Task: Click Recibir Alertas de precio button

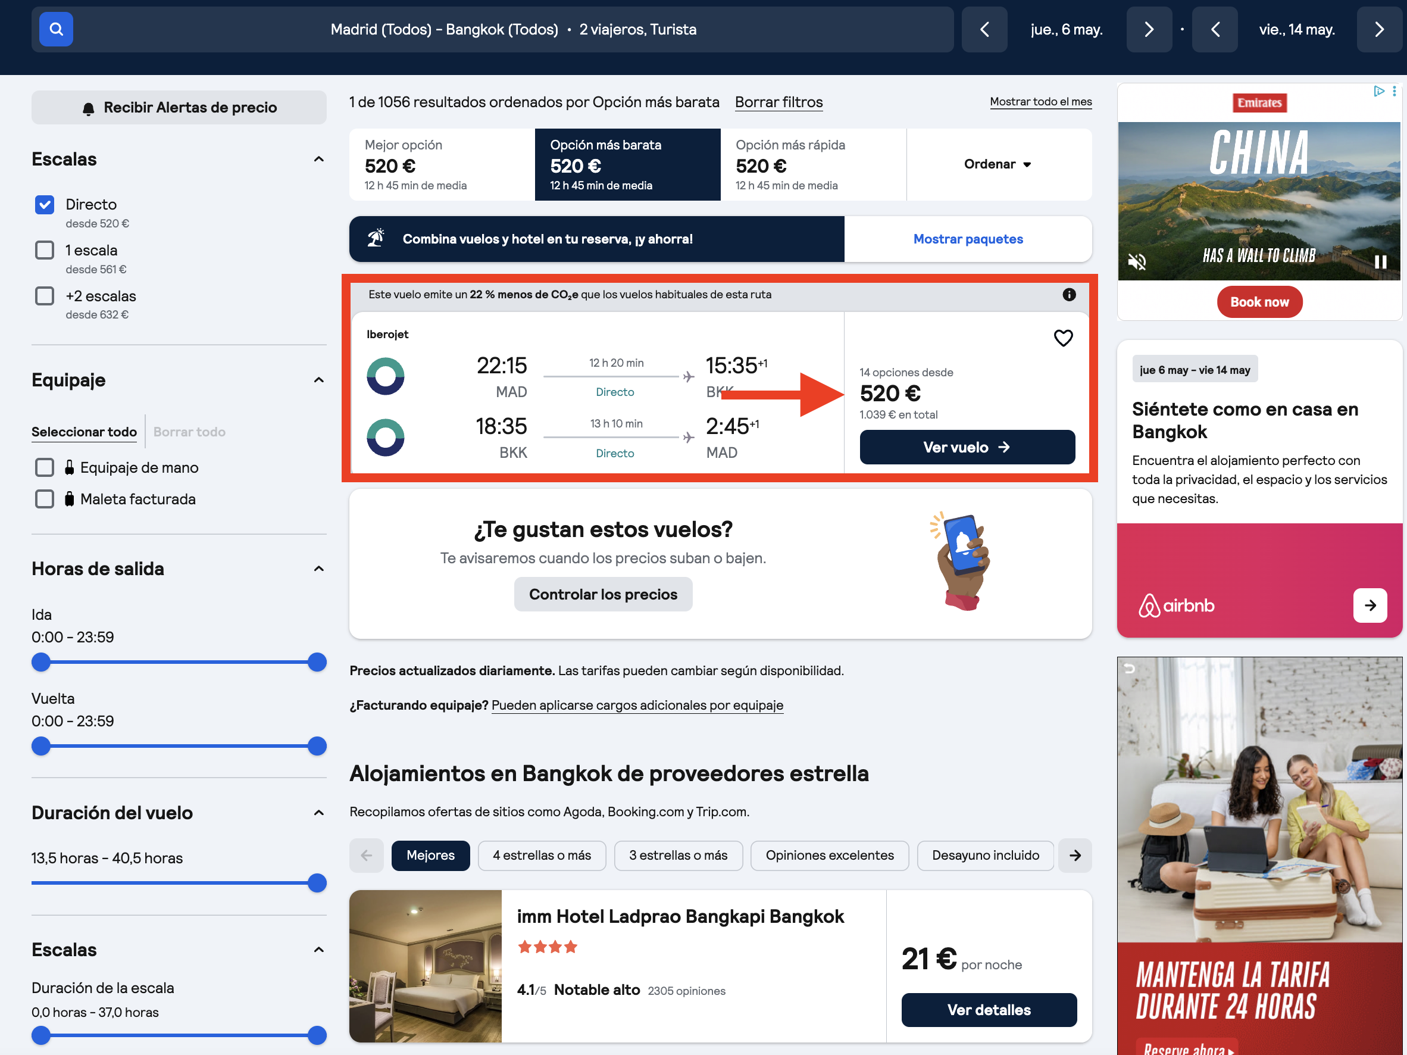Action: (x=179, y=108)
